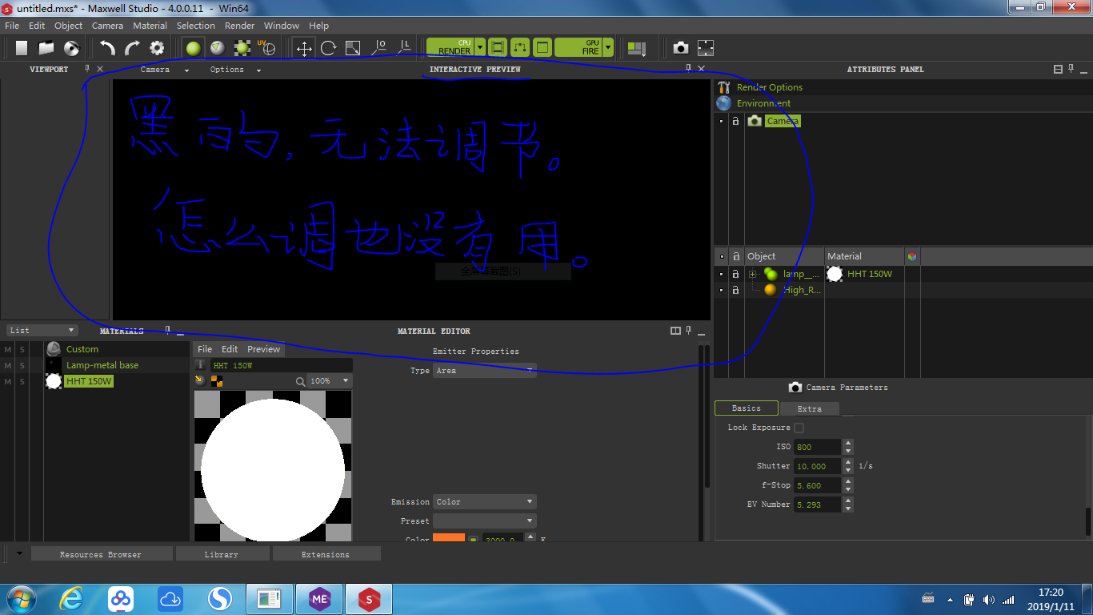The image size is (1093, 615).
Task: Open the materials List view dropdown
Action: (x=42, y=330)
